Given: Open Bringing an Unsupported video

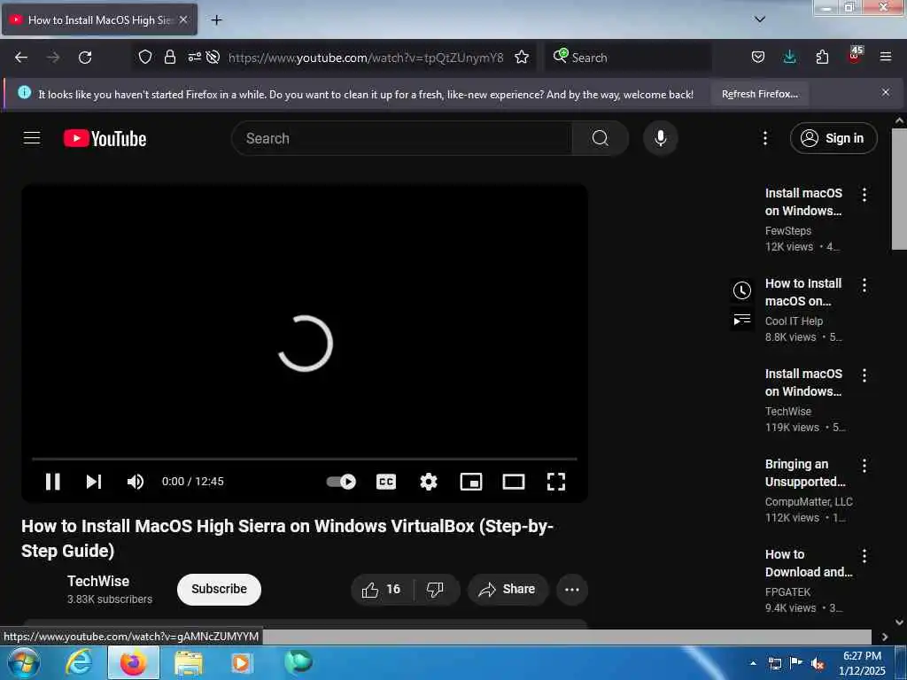Looking at the screenshot, I should pyautogui.click(x=804, y=473).
